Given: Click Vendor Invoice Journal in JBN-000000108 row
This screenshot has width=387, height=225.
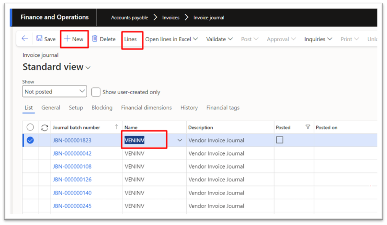Looking at the screenshot, I should (216, 166).
